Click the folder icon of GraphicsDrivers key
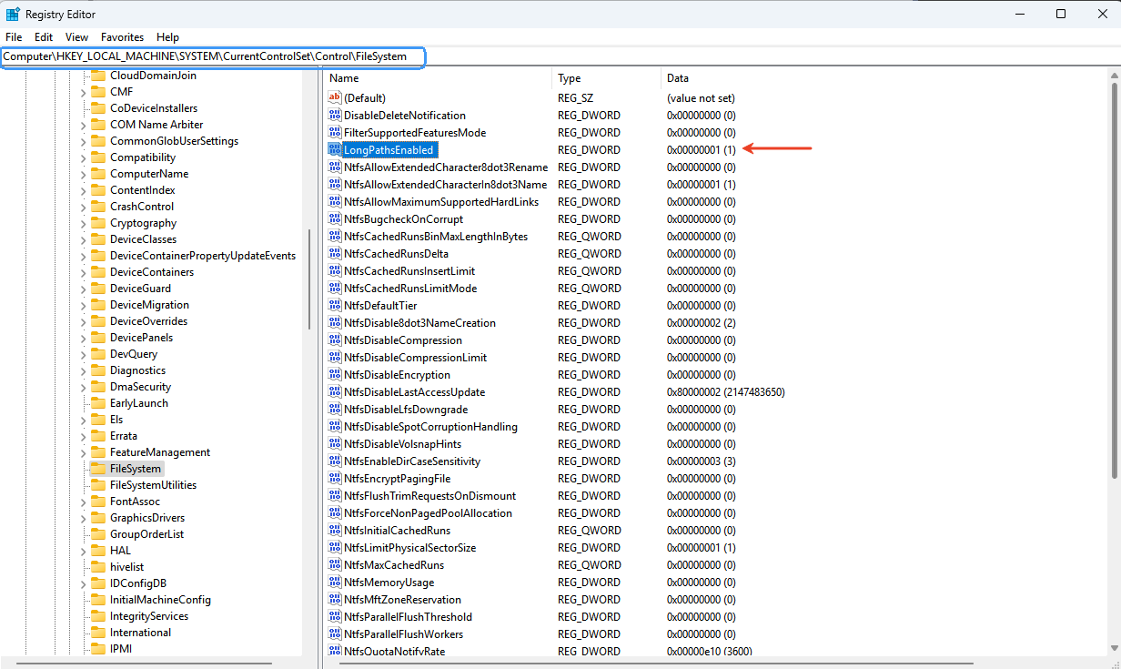The height and width of the screenshot is (669, 1121). 97,518
